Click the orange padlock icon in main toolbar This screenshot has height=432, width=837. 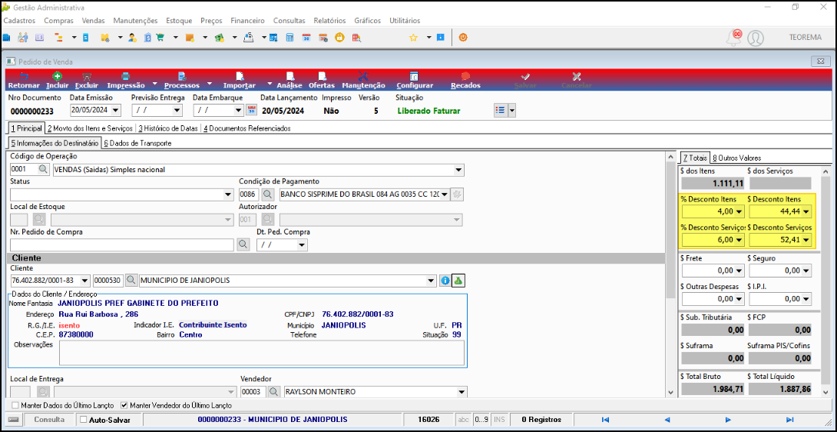339,38
